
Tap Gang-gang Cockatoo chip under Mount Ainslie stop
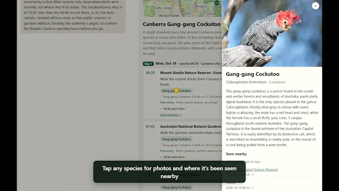point(176,91)
